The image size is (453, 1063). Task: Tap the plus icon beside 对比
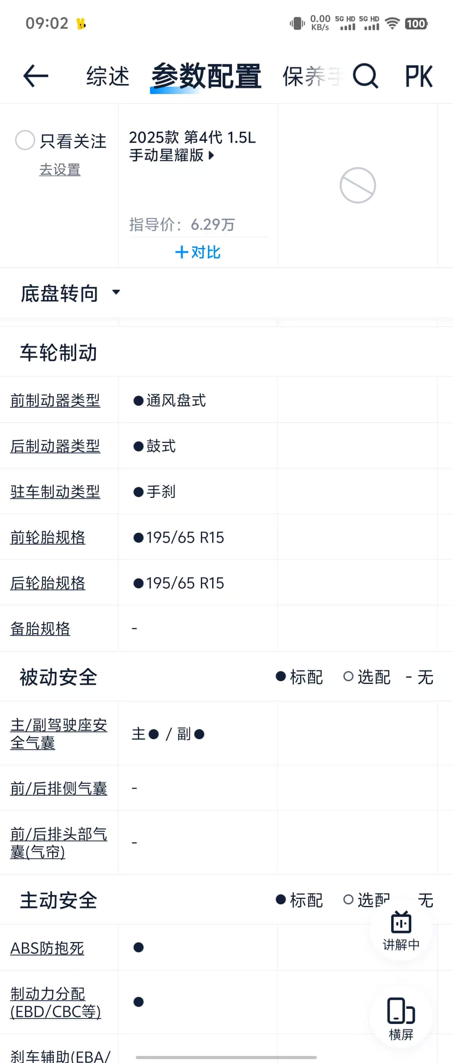[181, 252]
